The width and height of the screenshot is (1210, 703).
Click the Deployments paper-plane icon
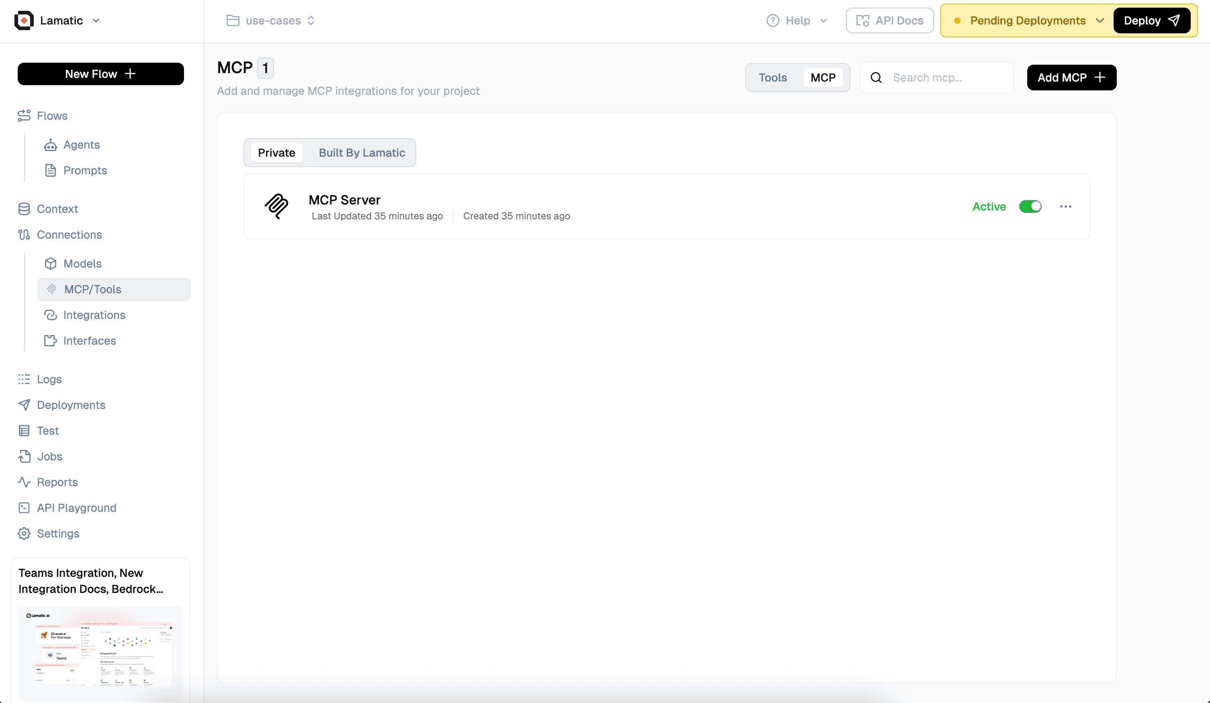(x=24, y=405)
